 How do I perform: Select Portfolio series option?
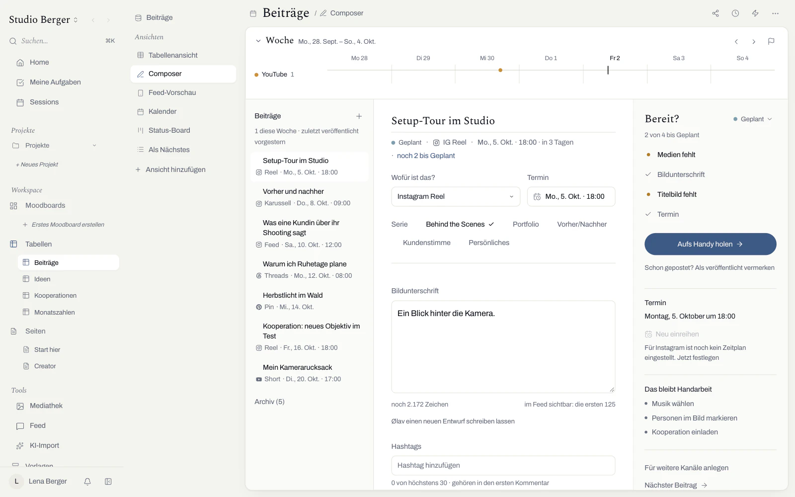click(x=526, y=225)
